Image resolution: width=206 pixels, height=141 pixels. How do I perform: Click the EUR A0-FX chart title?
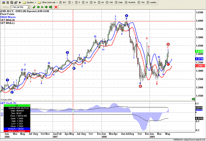click(25, 11)
